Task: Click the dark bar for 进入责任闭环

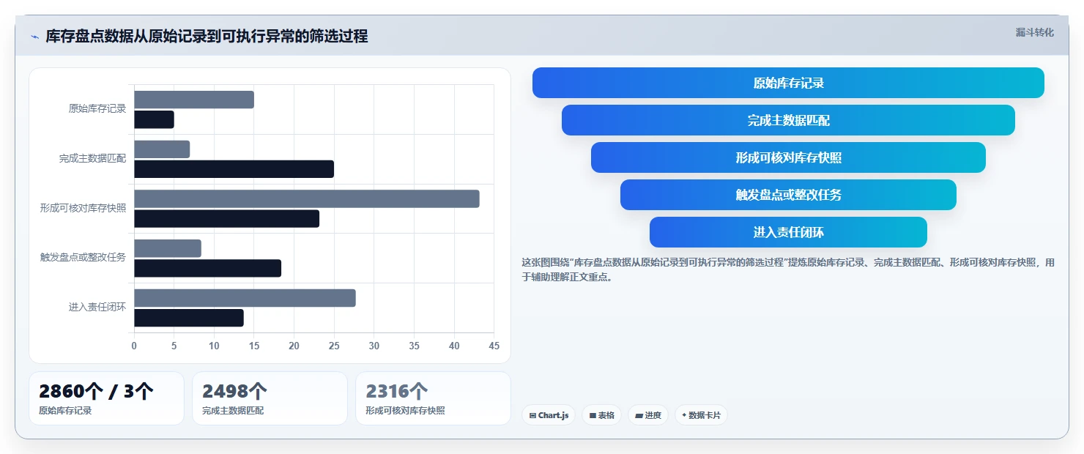Action: (x=189, y=318)
